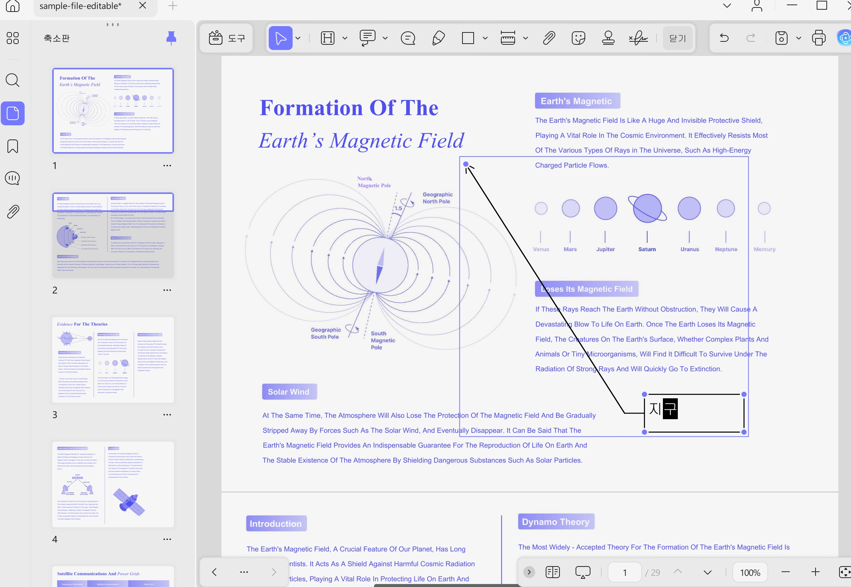Toggle the thumbnails sidebar panel

click(13, 113)
